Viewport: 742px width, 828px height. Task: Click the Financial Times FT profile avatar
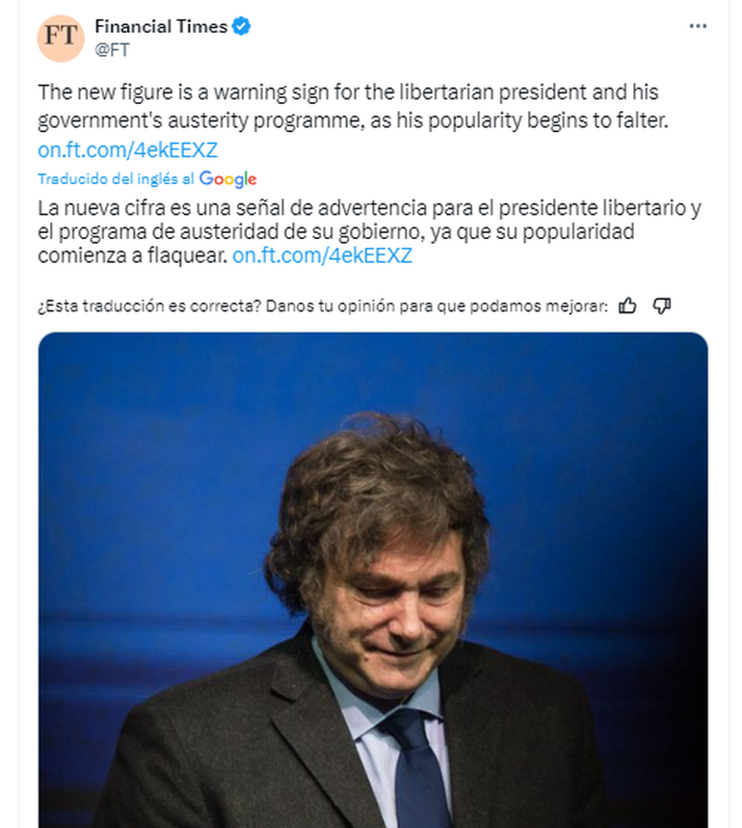tap(60, 38)
